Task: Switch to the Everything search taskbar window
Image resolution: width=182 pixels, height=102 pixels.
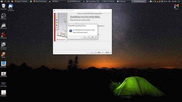Action: 21,1
